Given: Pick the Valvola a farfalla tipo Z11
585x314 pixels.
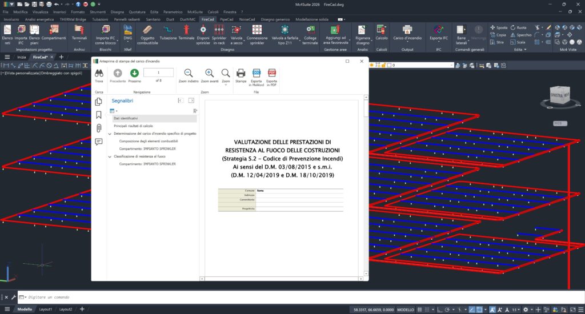Looking at the screenshot, I should pyautogui.click(x=285, y=35).
